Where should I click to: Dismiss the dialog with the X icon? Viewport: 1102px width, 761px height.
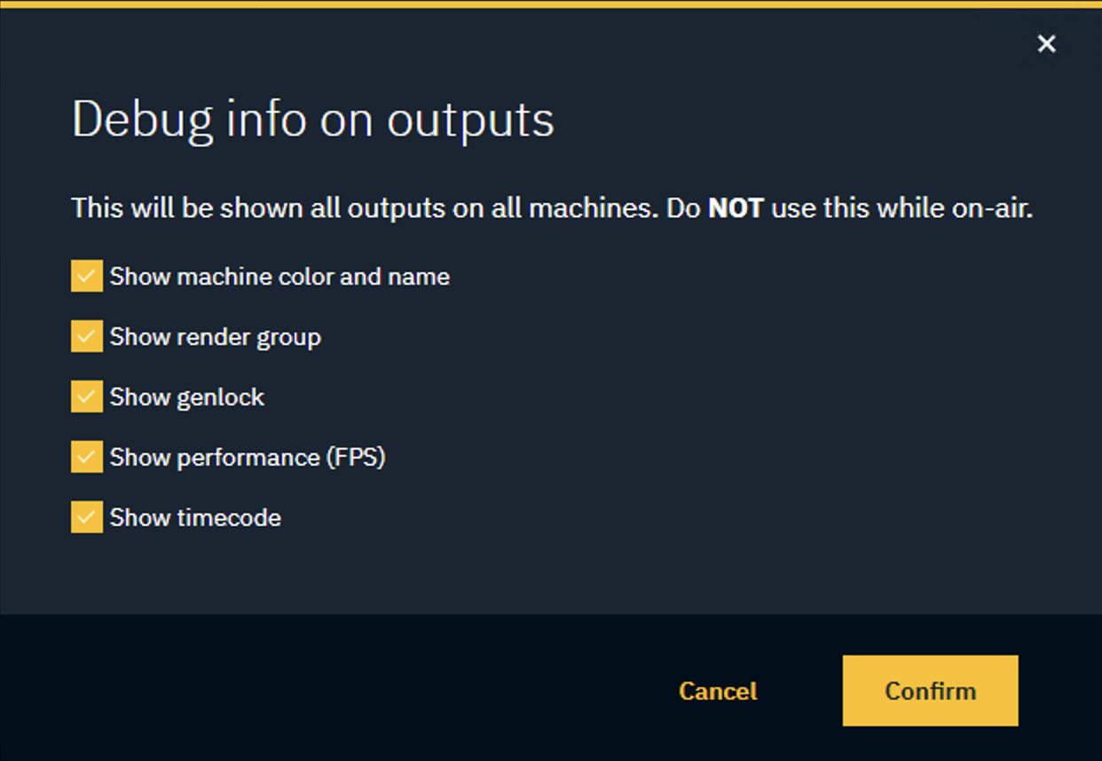1046,43
